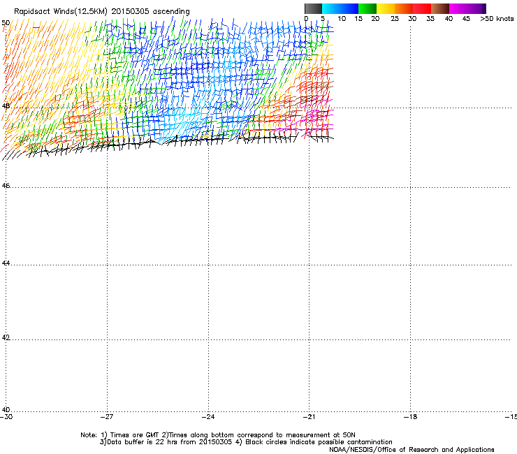This screenshot has height=454, width=517.
Task: Click the green 15-20 knots legend segment
Action: click(x=367, y=8)
